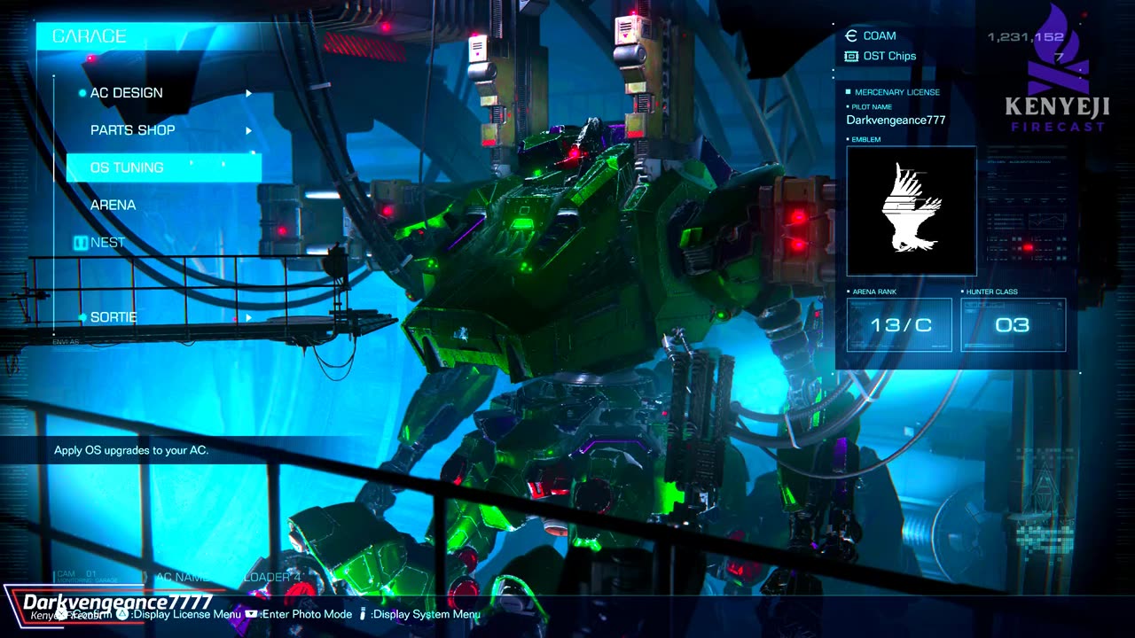
Task: Click the pilot name Darkvengeance777
Action: 896,120
